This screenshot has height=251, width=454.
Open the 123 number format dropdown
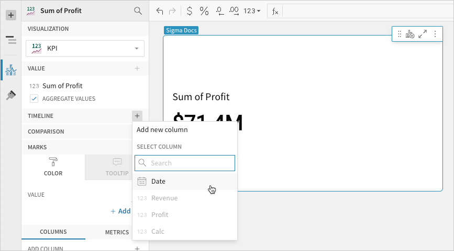click(x=252, y=10)
